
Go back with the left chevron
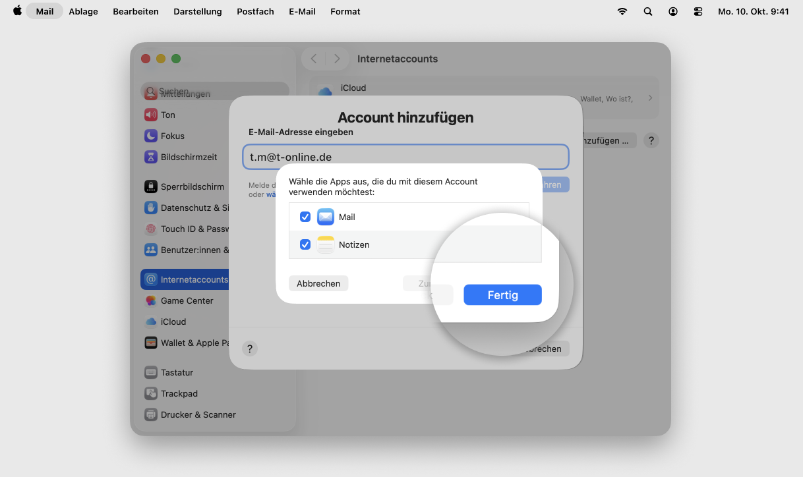pos(314,59)
